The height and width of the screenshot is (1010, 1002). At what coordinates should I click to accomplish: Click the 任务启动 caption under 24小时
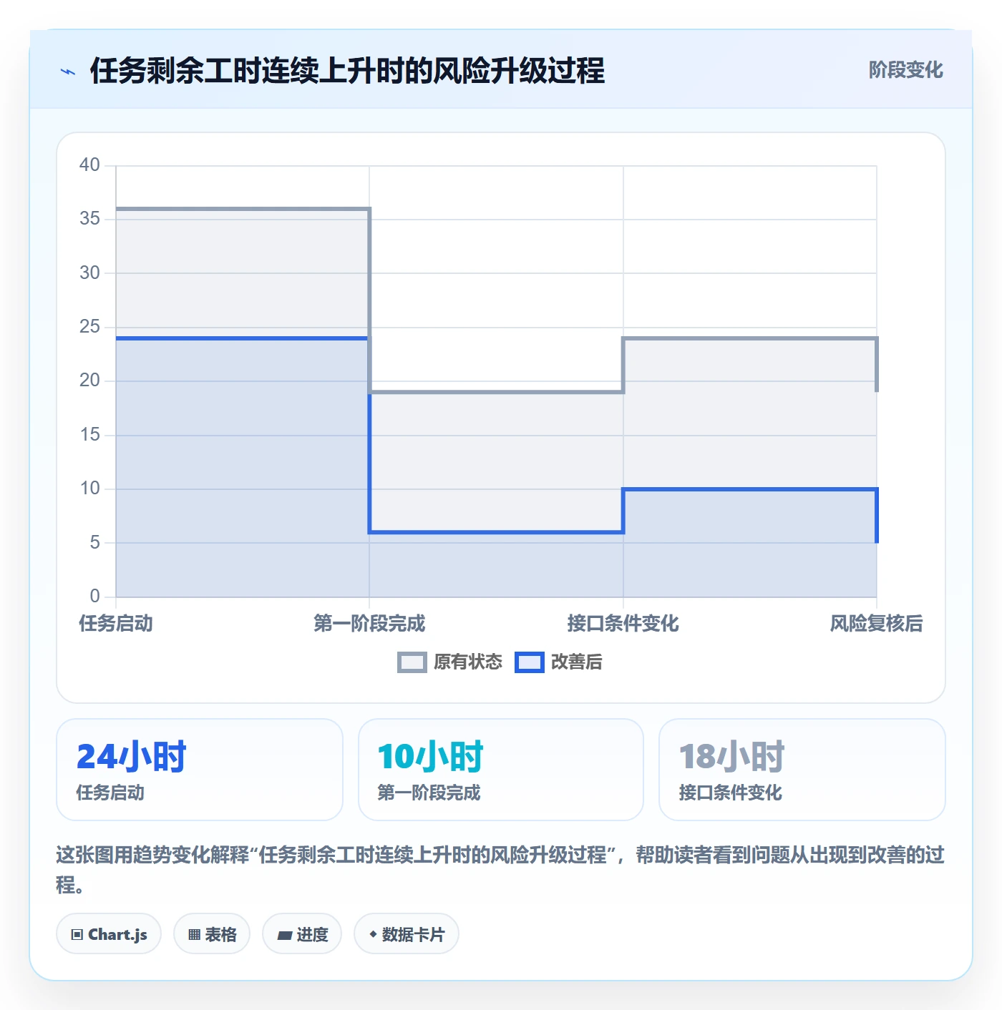click(x=110, y=793)
